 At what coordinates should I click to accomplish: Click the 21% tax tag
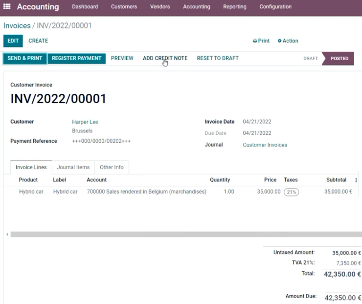292,192
